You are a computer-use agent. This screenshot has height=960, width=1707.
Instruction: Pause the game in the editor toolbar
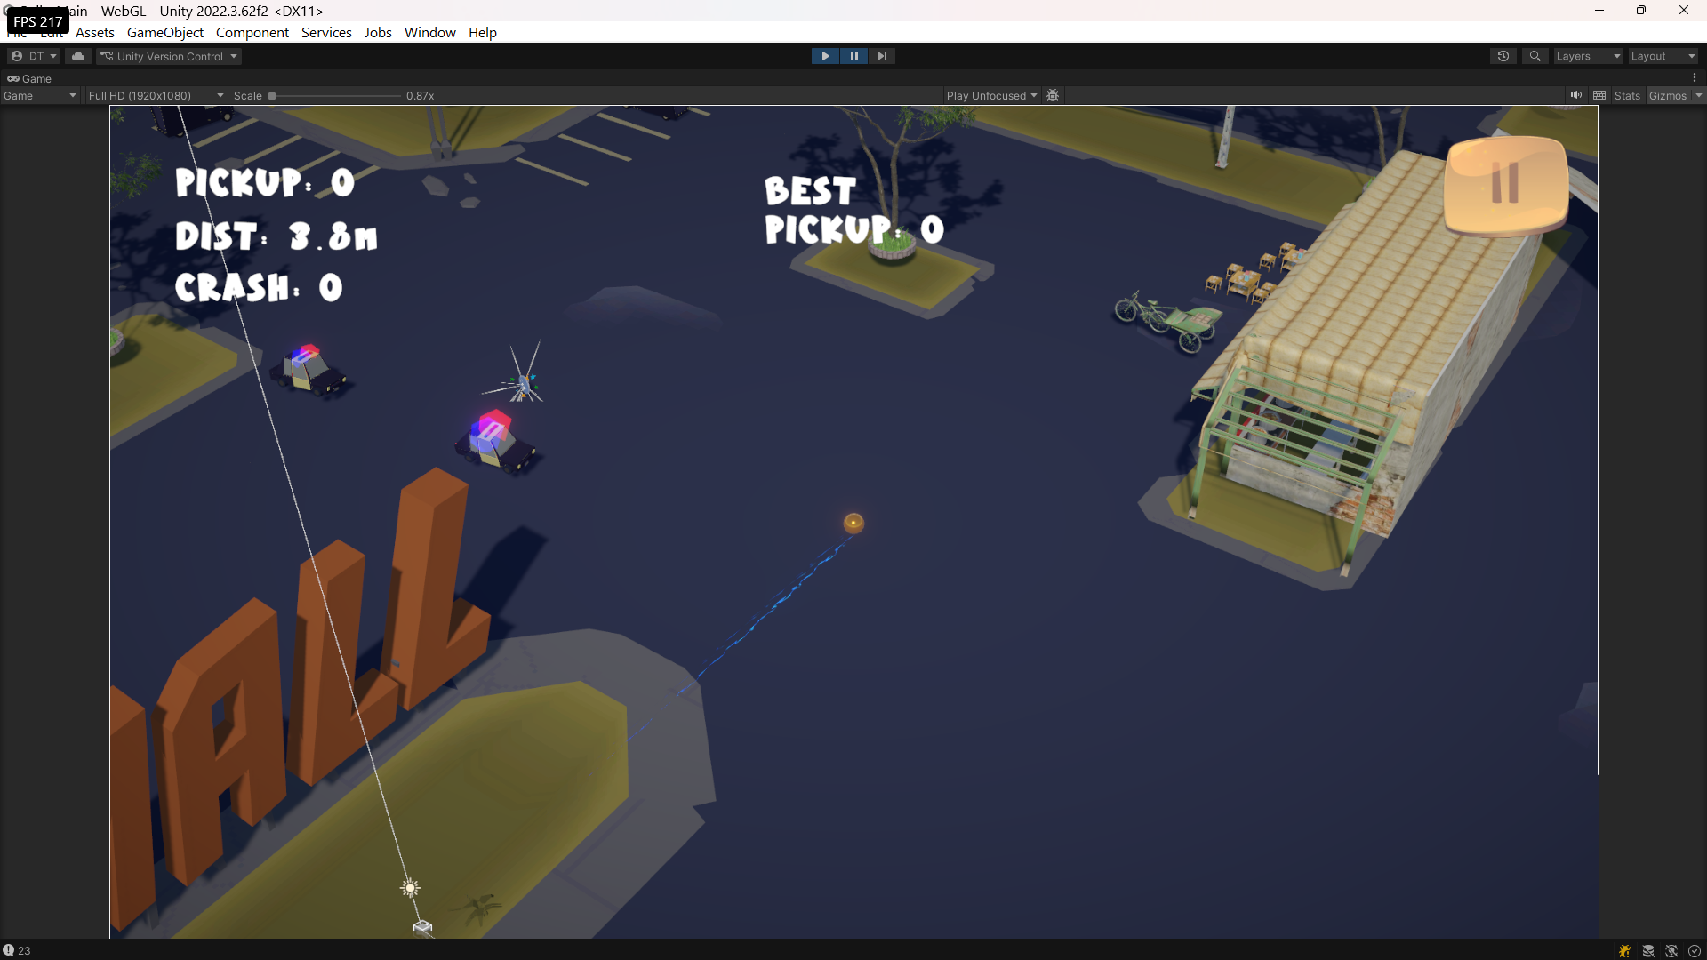[853, 56]
